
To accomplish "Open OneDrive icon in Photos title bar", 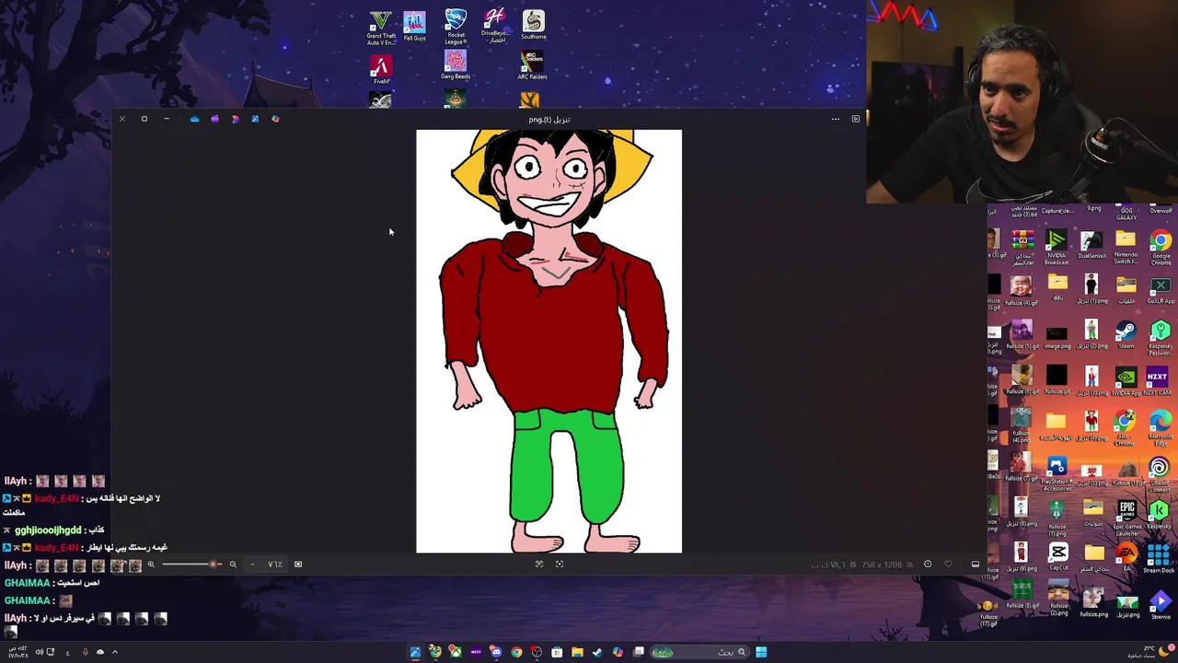I will tap(194, 119).
